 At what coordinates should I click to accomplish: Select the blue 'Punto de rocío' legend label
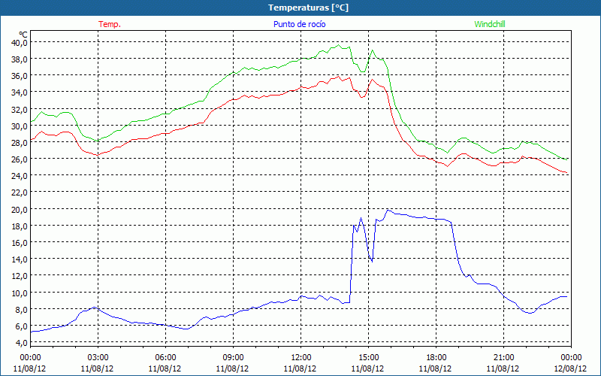click(299, 24)
